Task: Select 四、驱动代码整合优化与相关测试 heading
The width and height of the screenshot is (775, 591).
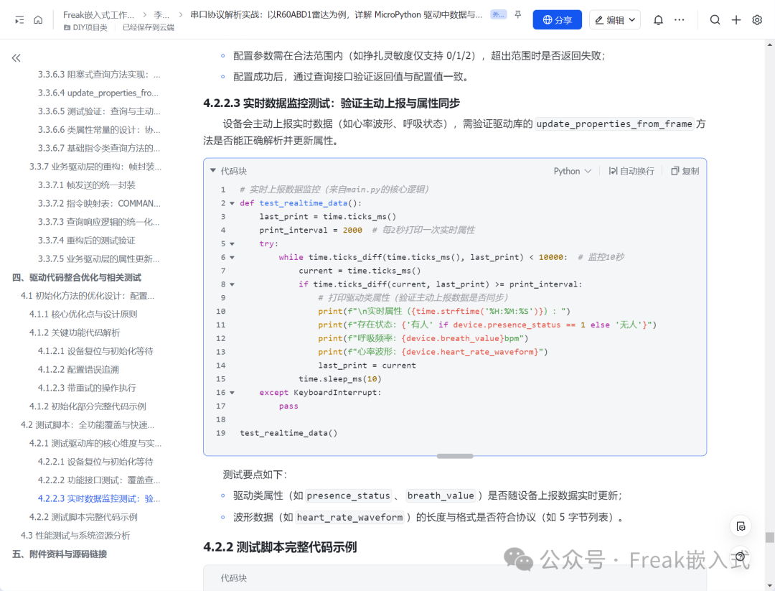Action: coord(77,277)
